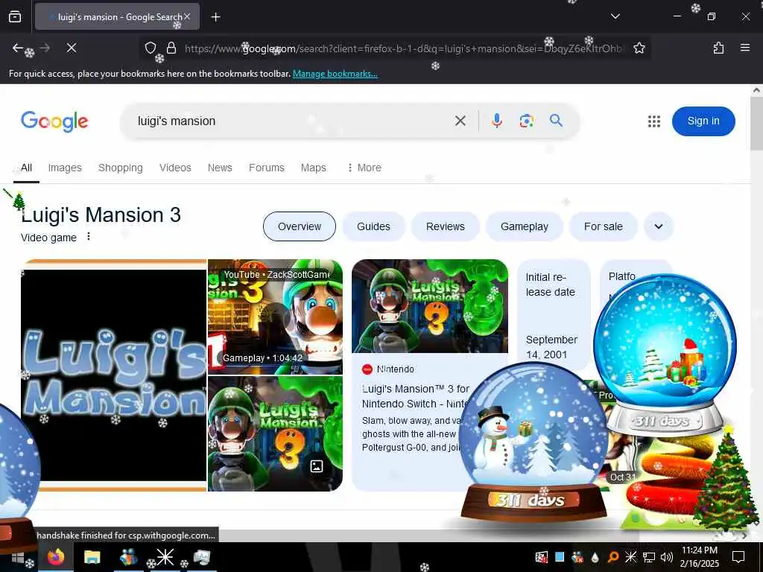The image size is (763, 572).
Task: Open File Explorer from the taskbar
Action: pos(92,557)
